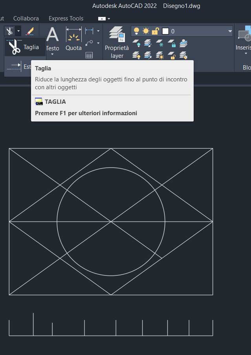Open the leader options dropdown arrow
251x355 pixels.
[98, 43]
